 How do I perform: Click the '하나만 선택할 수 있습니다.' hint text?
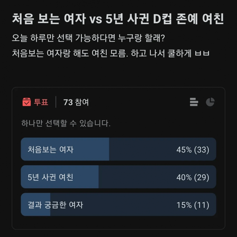[x=66, y=124]
